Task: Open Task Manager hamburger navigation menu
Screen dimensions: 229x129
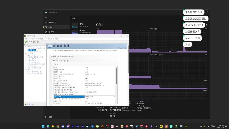Action: [46, 18]
